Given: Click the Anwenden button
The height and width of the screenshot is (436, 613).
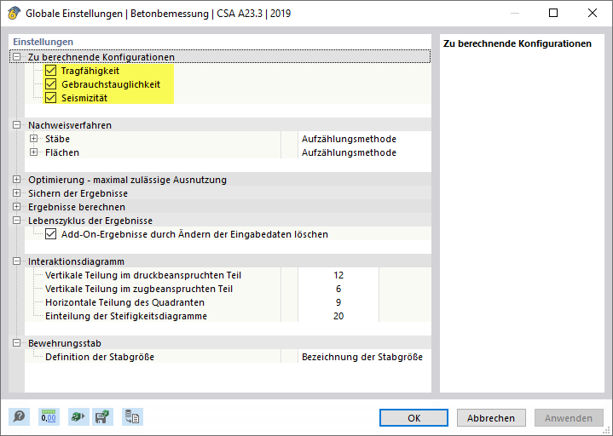Looking at the screenshot, I should [x=569, y=418].
